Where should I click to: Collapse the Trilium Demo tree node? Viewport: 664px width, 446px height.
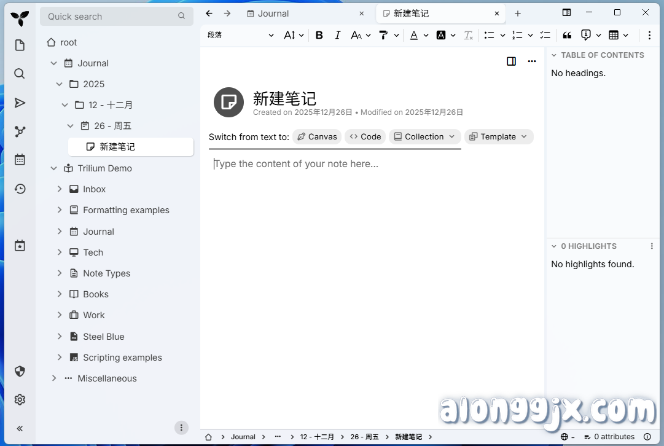pos(53,168)
